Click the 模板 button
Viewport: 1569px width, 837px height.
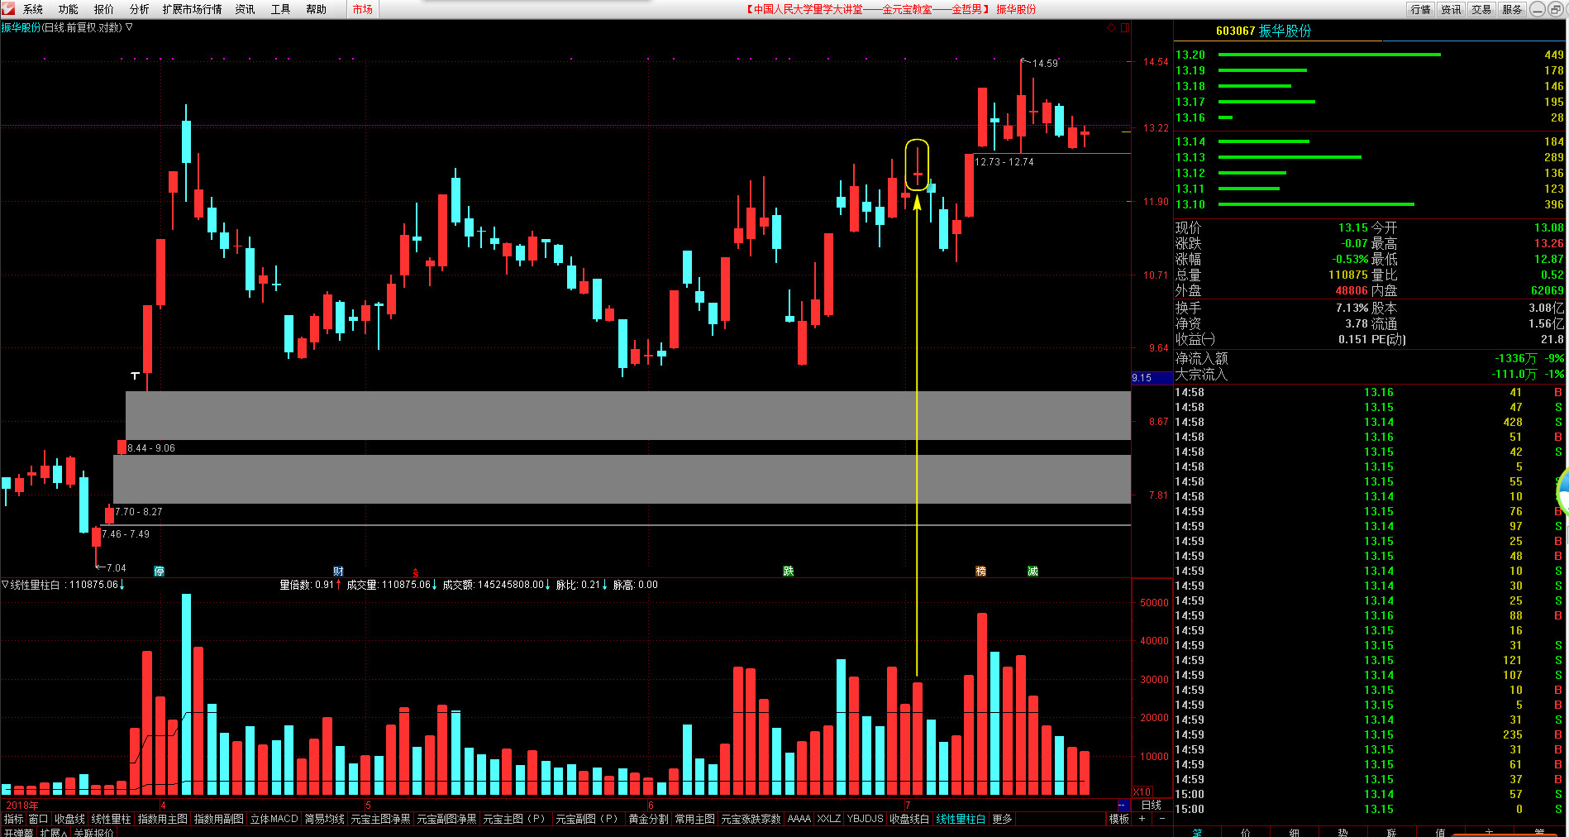click(1118, 819)
